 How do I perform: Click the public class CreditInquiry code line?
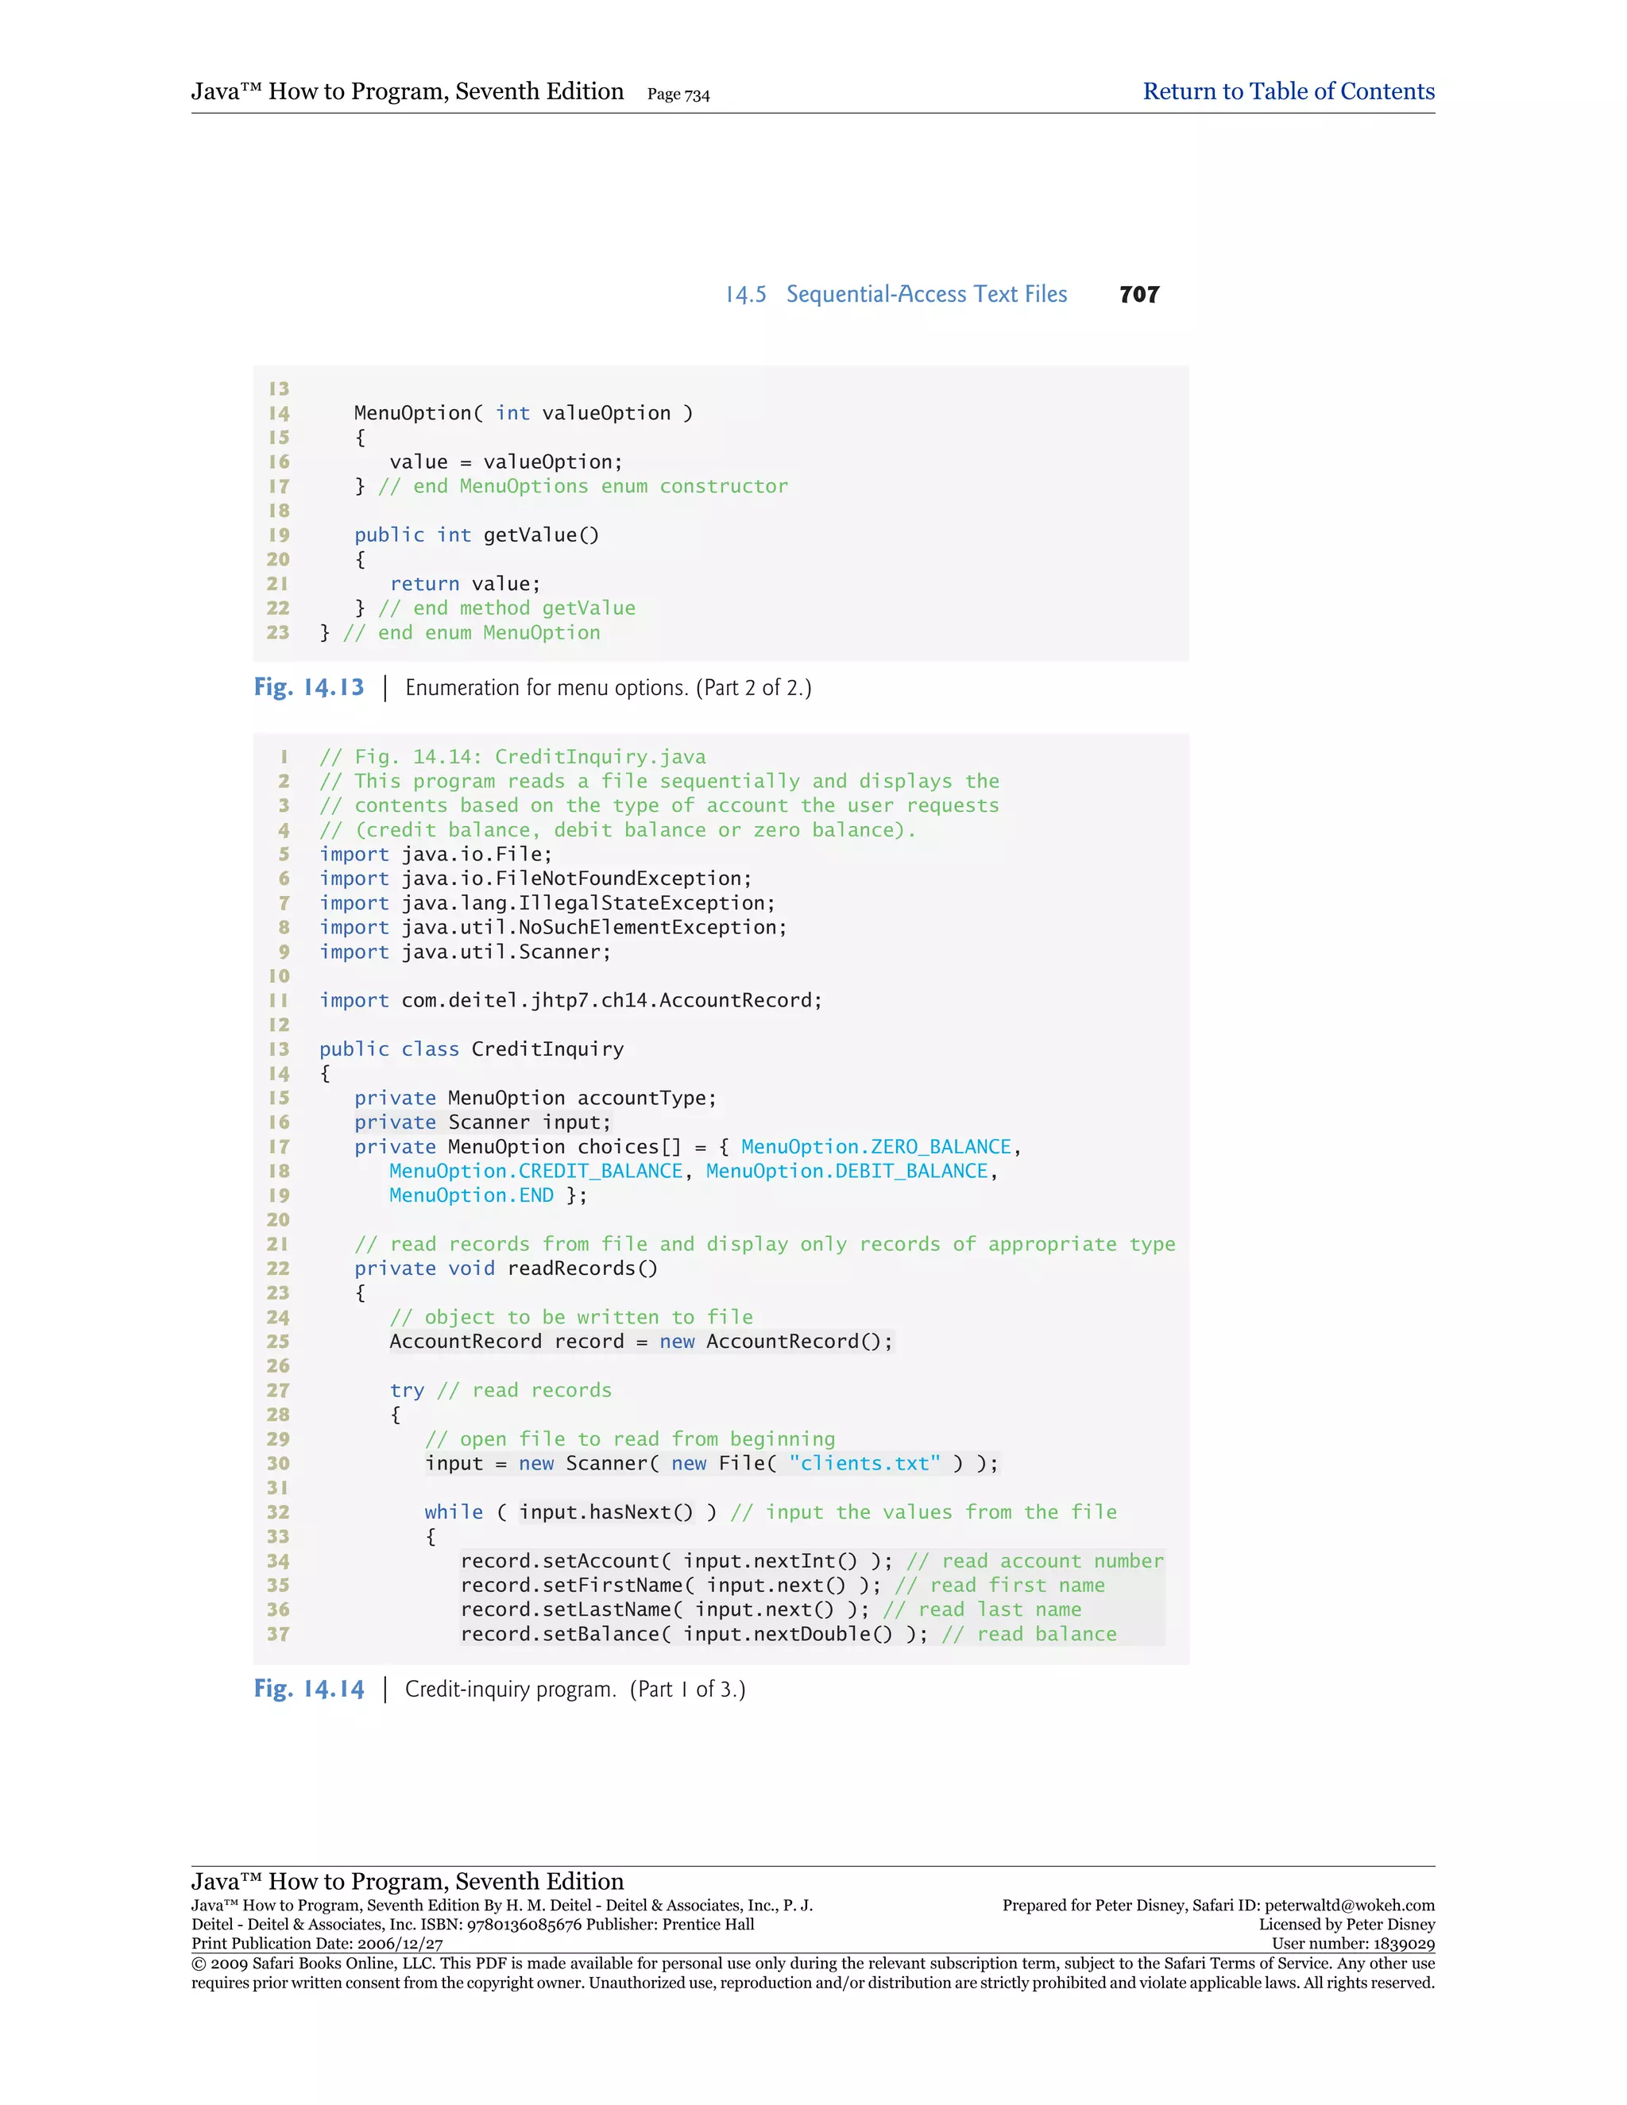pyautogui.click(x=471, y=1049)
